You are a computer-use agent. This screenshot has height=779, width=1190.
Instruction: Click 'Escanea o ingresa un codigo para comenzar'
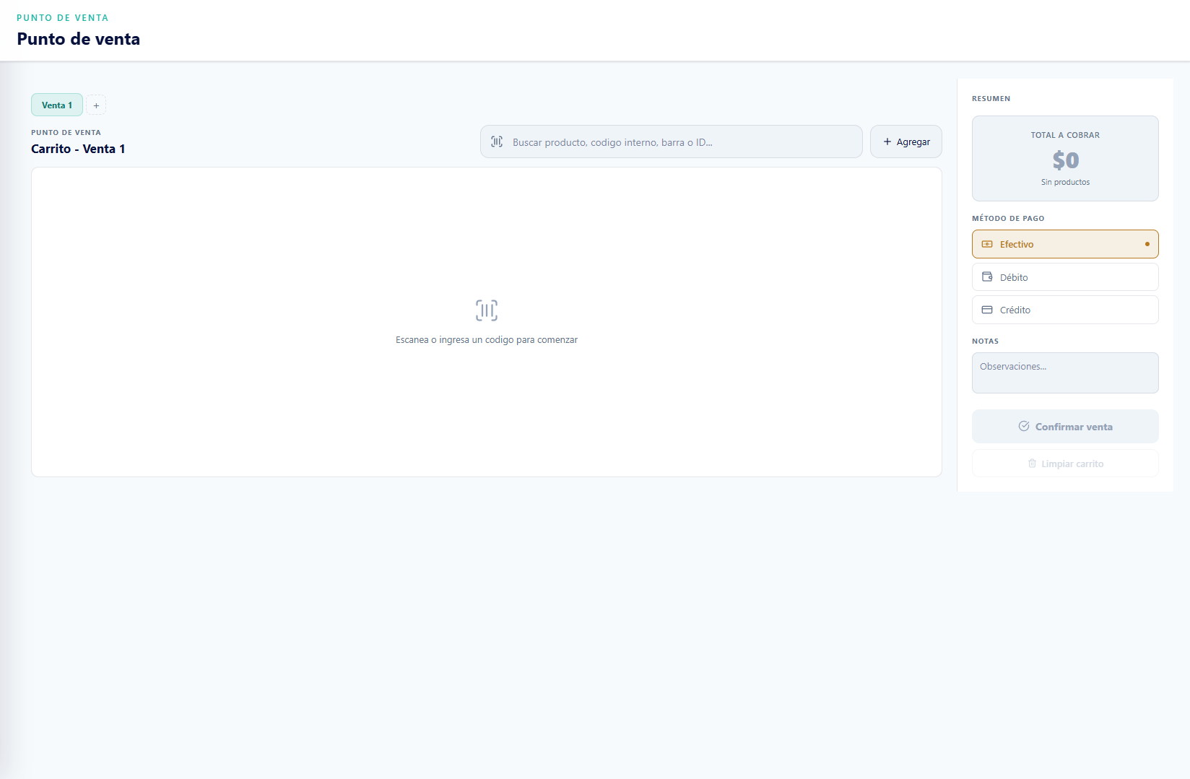point(487,340)
